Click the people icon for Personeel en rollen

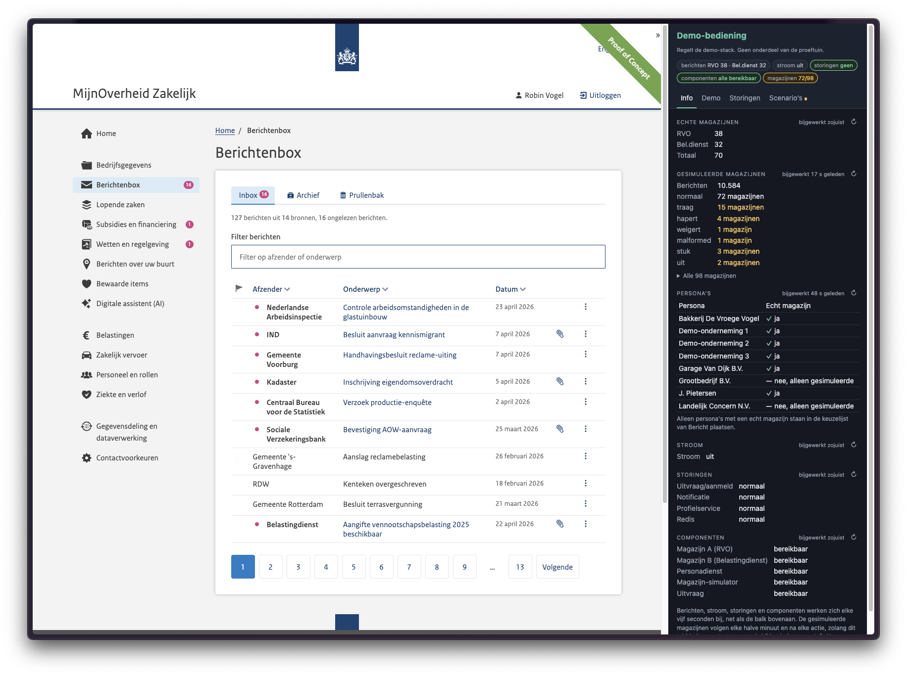tap(87, 375)
